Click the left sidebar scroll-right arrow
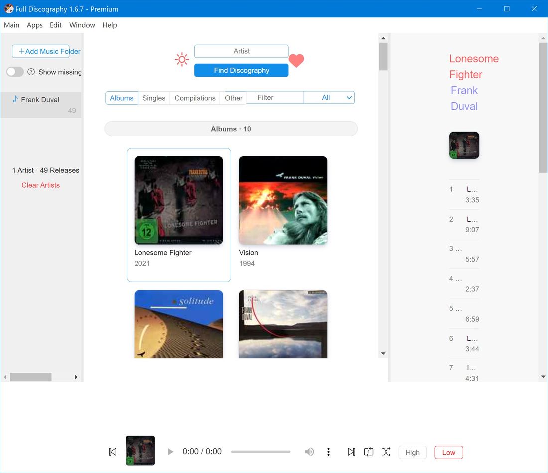The image size is (548, 473). click(x=76, y=377)
